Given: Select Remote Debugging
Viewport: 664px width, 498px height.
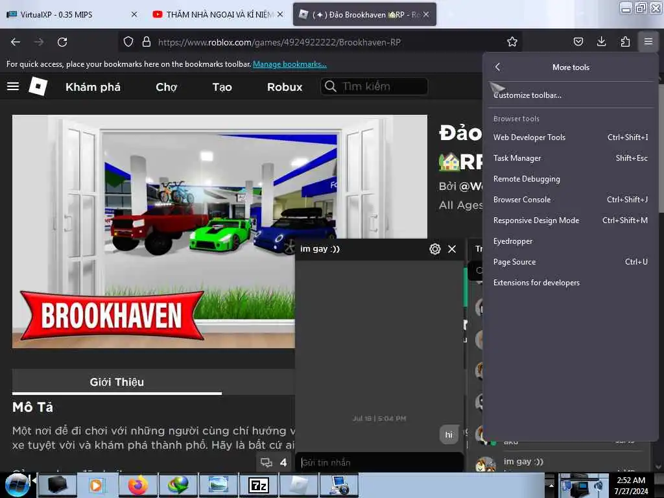Looking at the screenshot, I should click(571, 179).
